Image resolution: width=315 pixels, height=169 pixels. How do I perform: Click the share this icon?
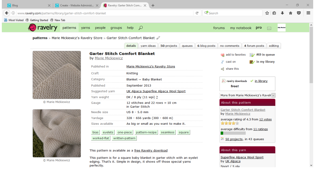point(222,69)
